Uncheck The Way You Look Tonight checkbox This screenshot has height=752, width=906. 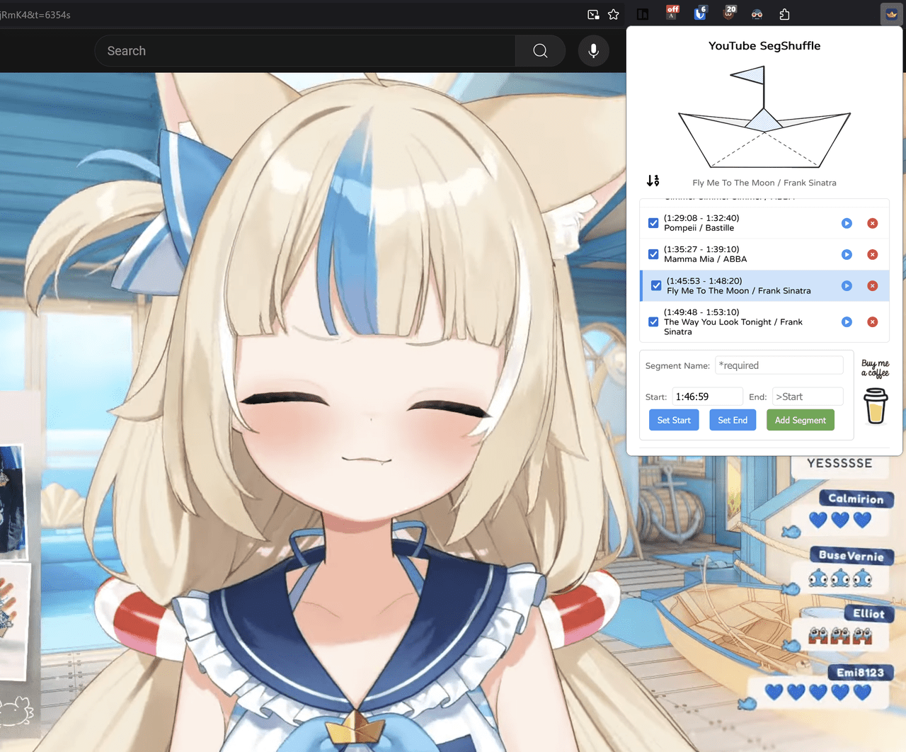(653, 321)
